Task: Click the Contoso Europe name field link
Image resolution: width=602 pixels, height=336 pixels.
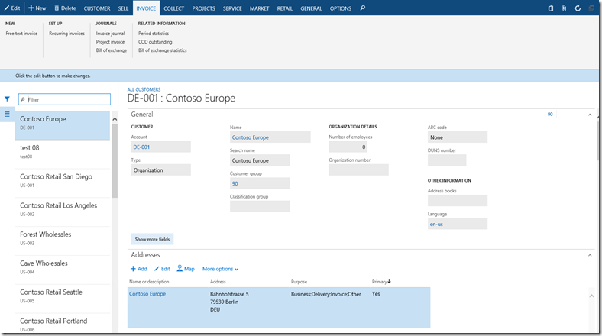Action: [x=251, y=137]
